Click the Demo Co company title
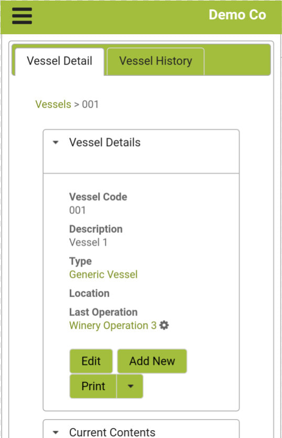 (237, 15)
